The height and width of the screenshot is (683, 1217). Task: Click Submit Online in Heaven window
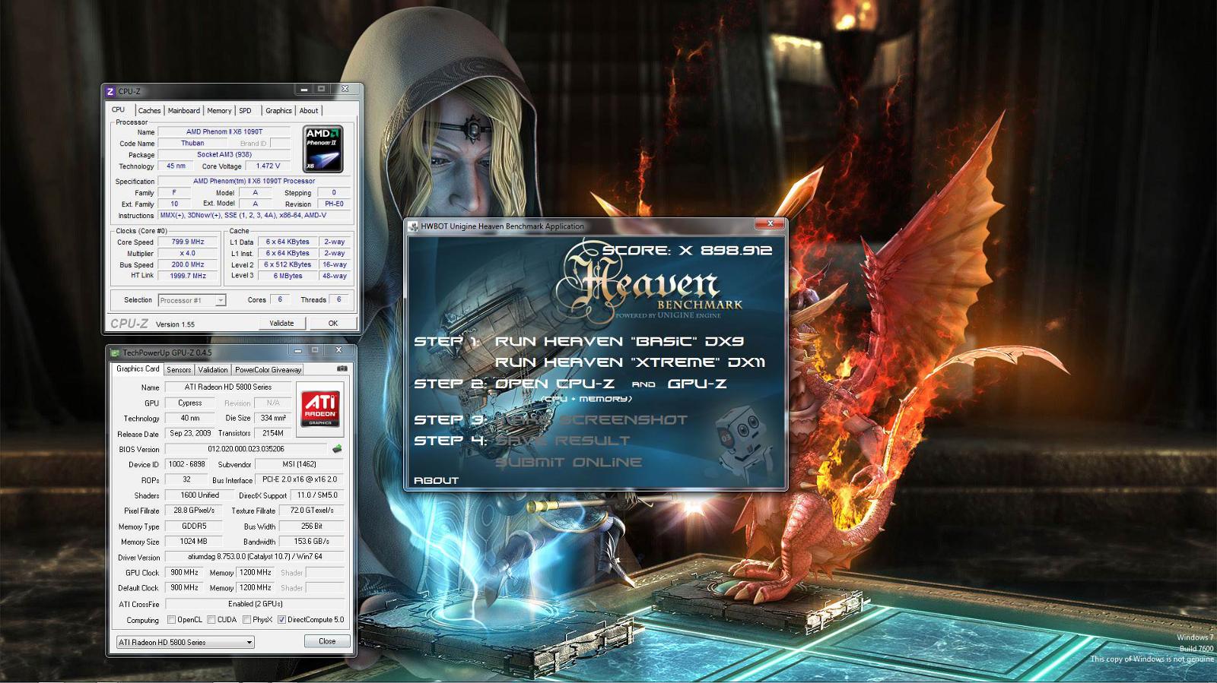(x=568, y=462)
